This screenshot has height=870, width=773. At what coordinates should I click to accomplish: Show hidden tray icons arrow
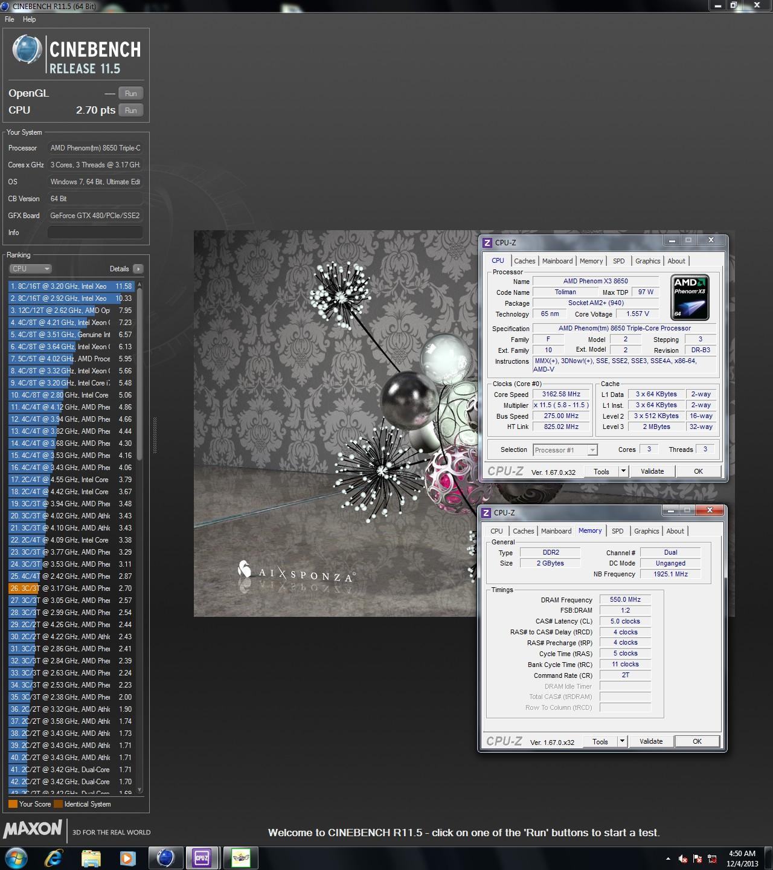click(x=668, y=859)
